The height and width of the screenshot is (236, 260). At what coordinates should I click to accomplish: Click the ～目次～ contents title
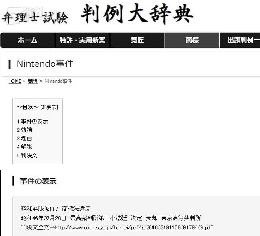coord(28,107)
